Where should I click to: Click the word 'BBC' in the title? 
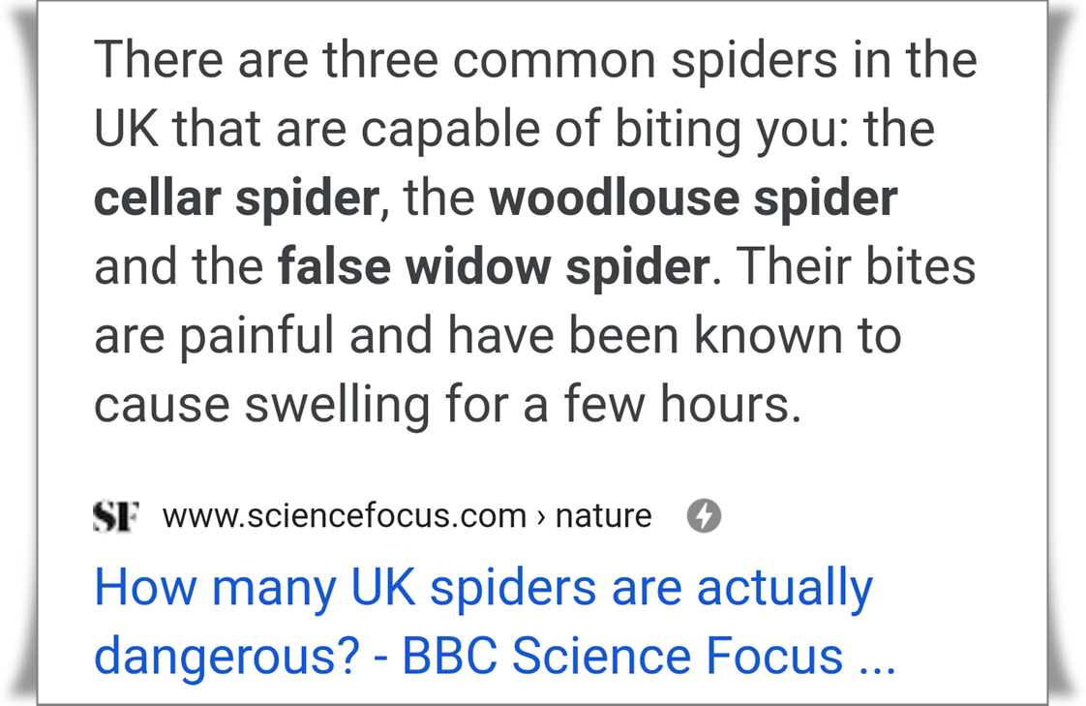(x=449, y=656)
